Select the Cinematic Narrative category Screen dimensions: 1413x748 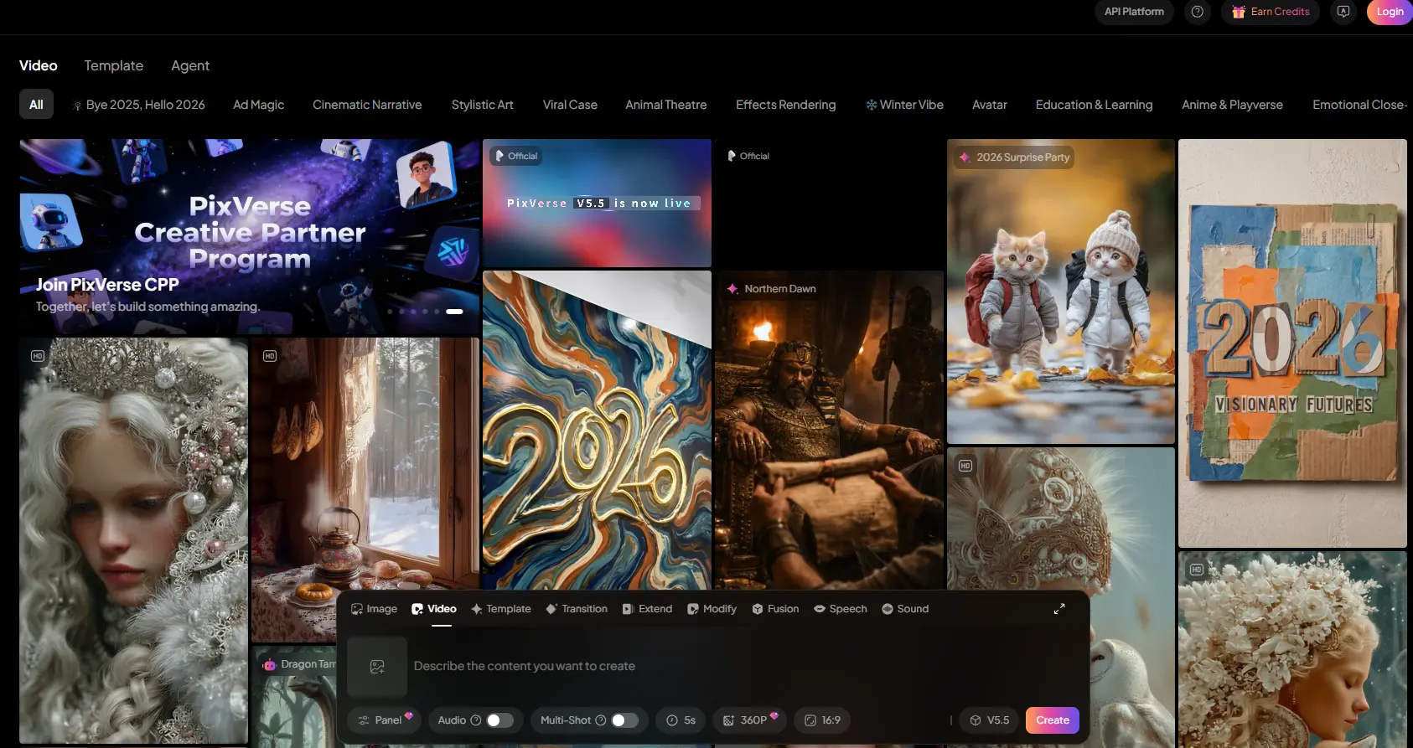[x=367, y=105]
